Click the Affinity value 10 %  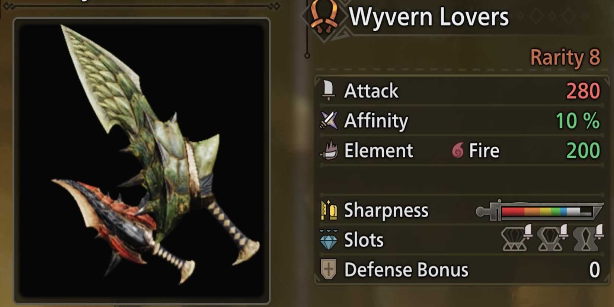point(578,121)
